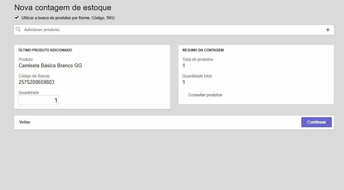Screen dimensions: 344x190
Task: Click the Quantidade input box
Action: click(x=38, y=100)
